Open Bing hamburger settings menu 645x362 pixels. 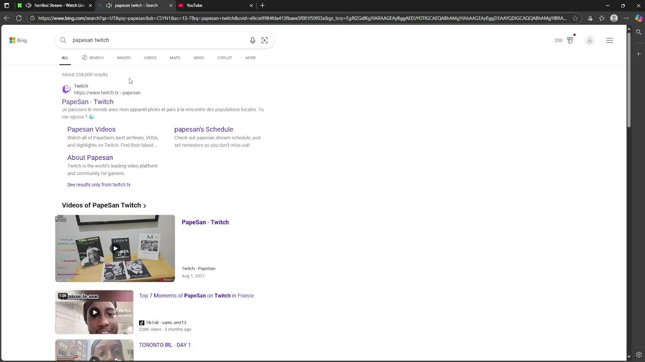click(x=609, y=40)
